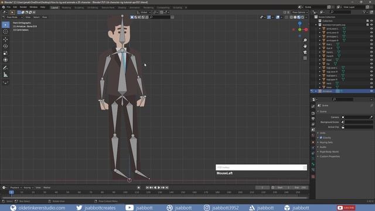Toggle auto keying record button in timeline
Screen dimensions: 375x211
point(138,188)
